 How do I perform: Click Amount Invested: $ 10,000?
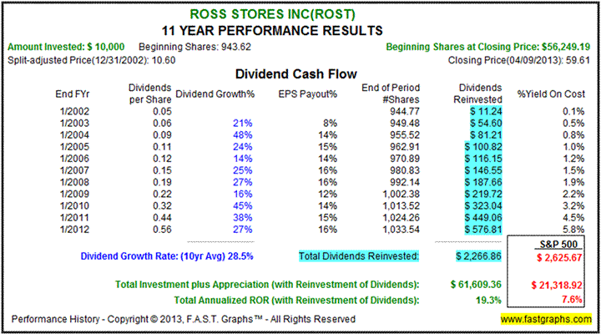pyautogui.click(x=66, y=47)
